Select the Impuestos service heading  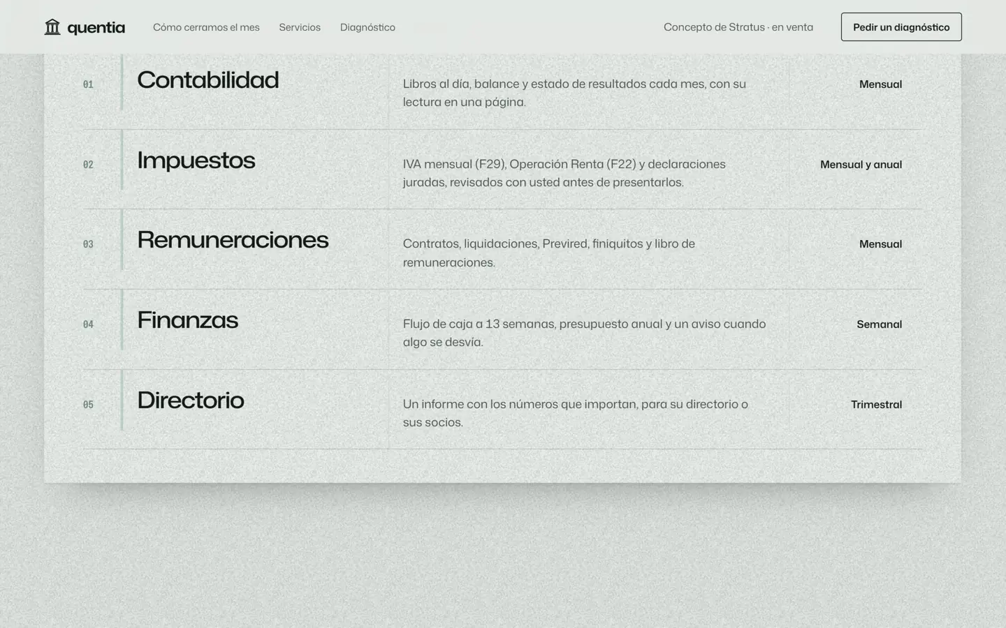click(196, 160)
